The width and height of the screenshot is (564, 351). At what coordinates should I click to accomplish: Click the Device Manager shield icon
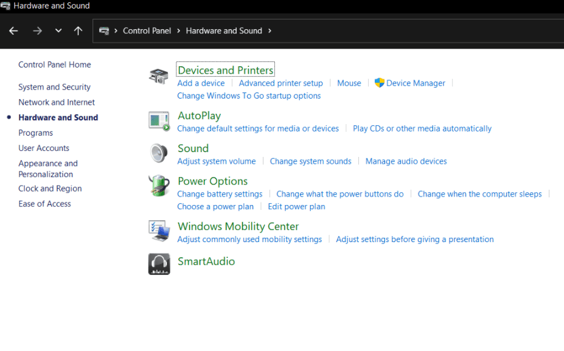[380, 83]
